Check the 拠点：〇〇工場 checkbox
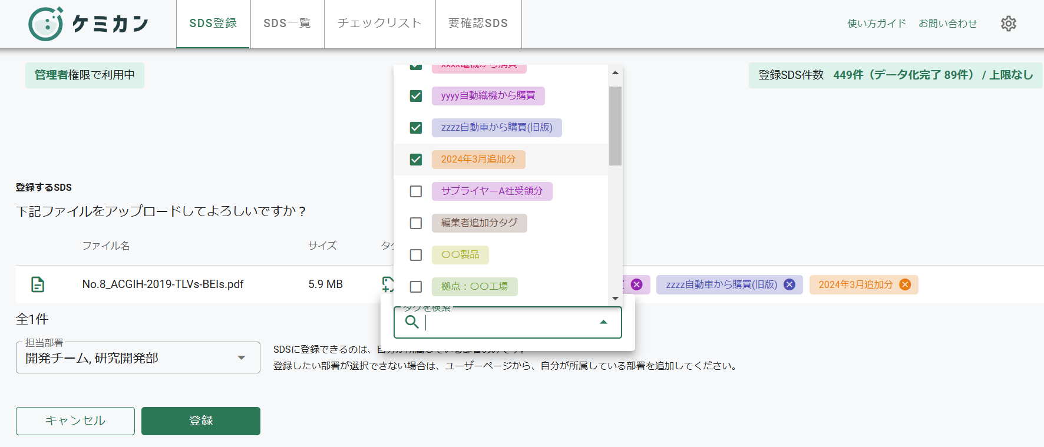Viewport: 1044px width, 447px height. (x=416, y=287)
